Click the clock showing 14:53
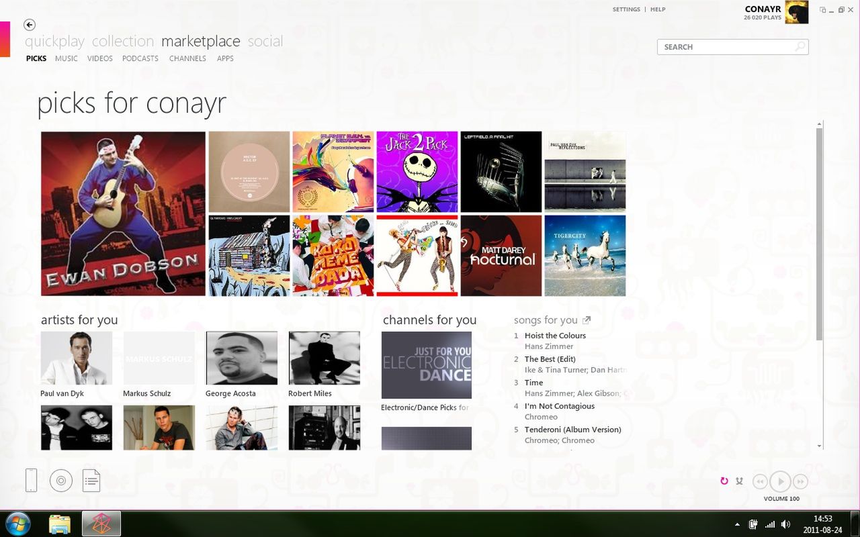860x537 pixels. tap(823, 519)
